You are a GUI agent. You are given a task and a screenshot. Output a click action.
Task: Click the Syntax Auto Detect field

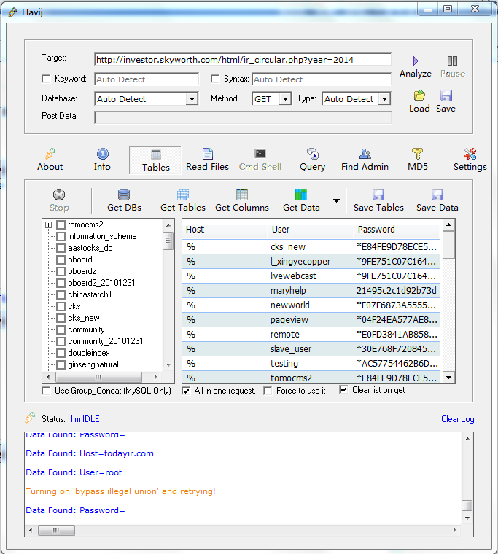(322, 79)
